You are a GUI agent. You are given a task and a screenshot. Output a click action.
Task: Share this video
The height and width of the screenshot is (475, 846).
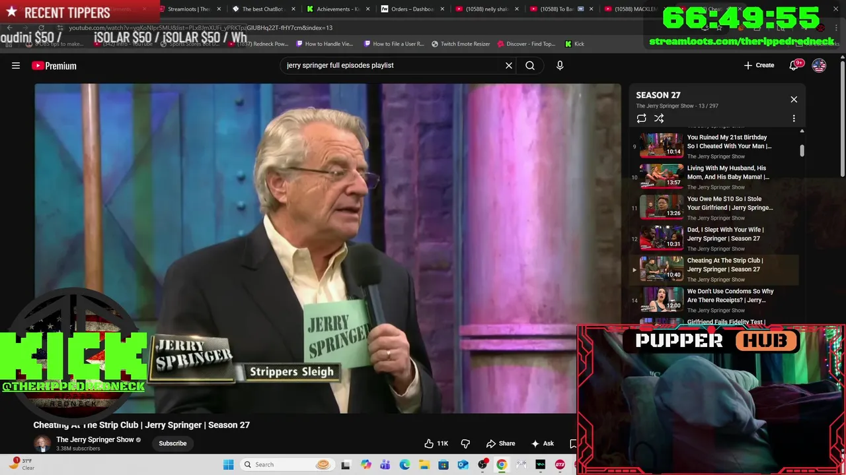(x=500, y=443)
